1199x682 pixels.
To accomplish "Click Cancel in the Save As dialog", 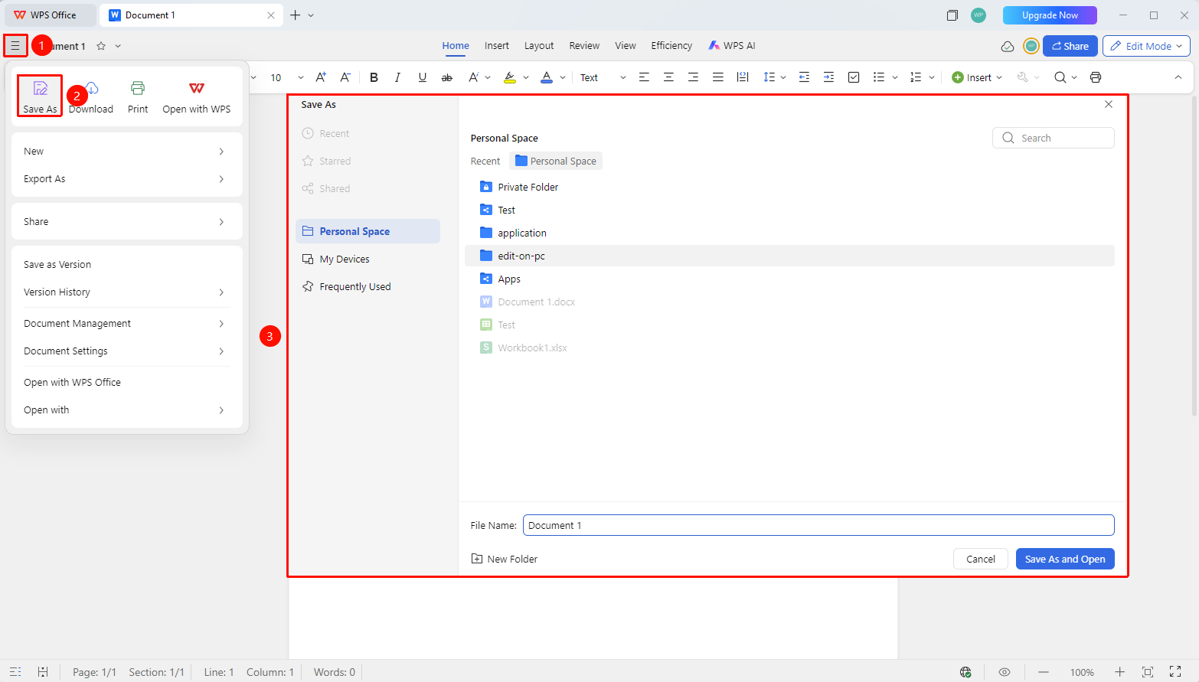I will point(981,559).
